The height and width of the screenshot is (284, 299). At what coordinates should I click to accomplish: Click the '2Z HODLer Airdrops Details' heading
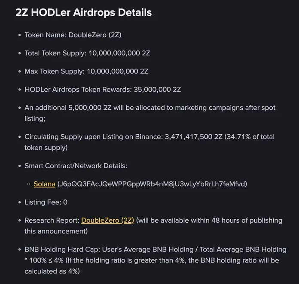click(83, 12)
